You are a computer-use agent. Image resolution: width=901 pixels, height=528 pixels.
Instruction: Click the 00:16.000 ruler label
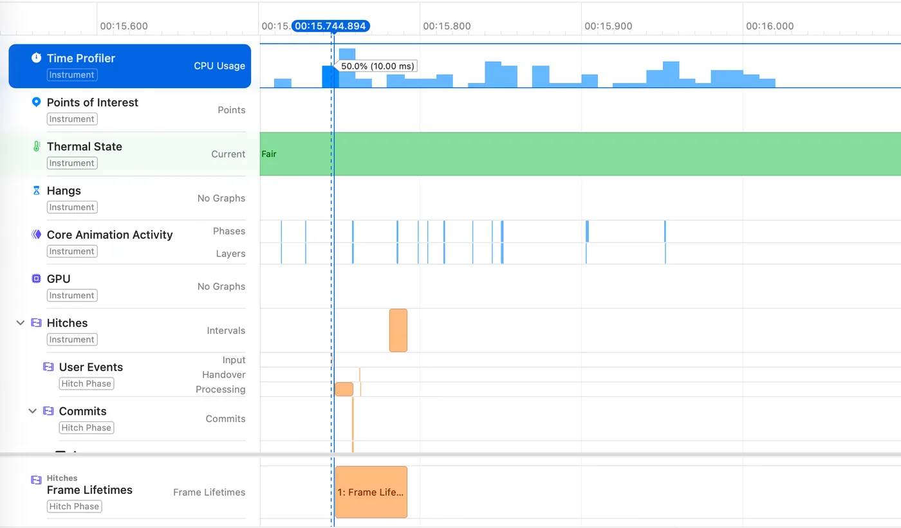pos(770,26)
